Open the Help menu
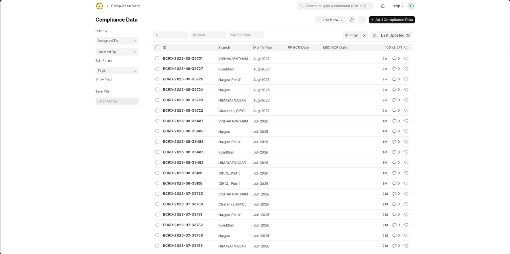The width and height of the screenshot is (510, 254). (398, 6)
